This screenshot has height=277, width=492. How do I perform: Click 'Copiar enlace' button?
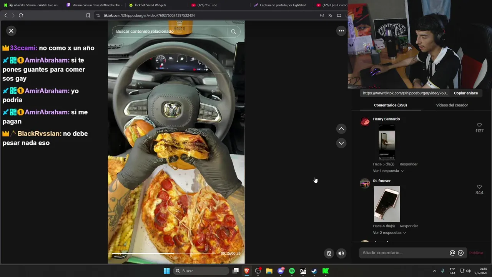[466, 93]
